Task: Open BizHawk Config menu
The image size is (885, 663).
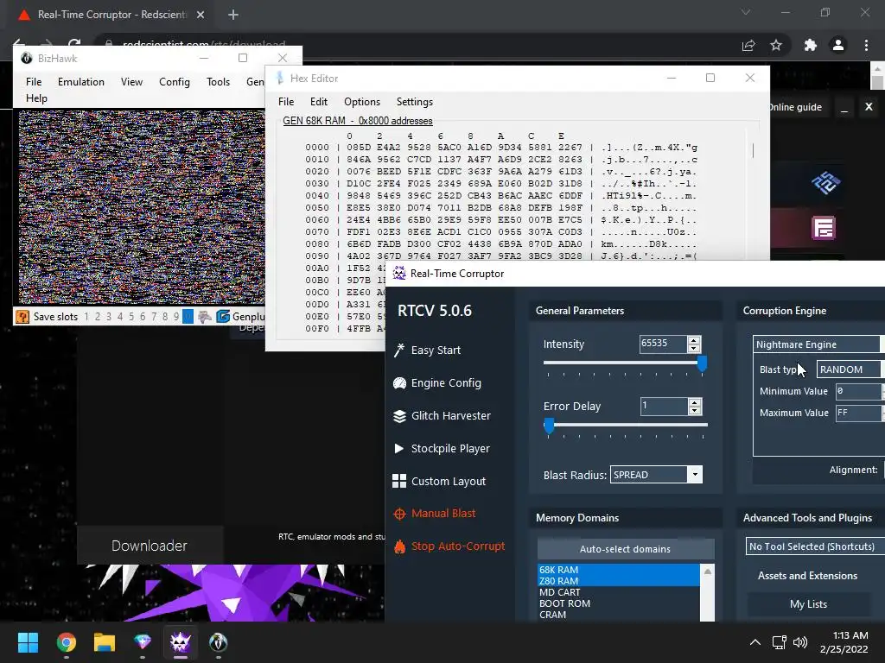Action: 175,82
